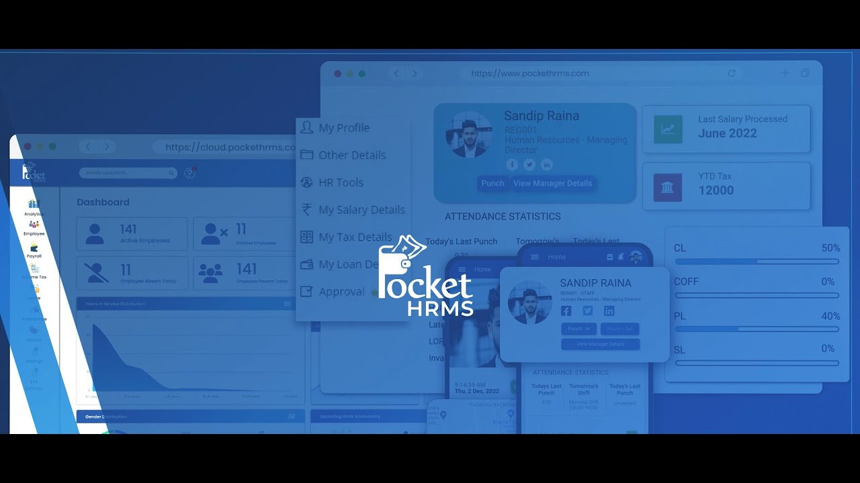The width and height of the screenshot is (860, 483).
Task: Open Analytics in the dashboard sidebar
Action: click(34, 207)
